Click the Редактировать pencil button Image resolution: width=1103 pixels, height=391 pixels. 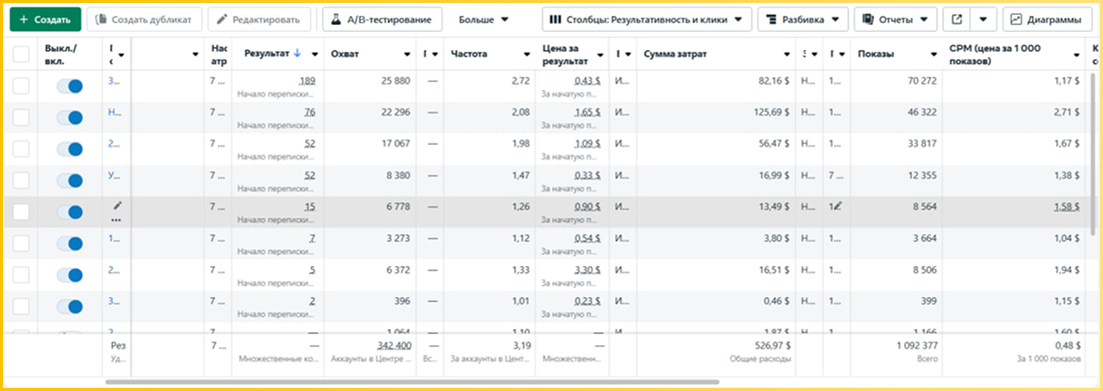click(x=260, y=20)
